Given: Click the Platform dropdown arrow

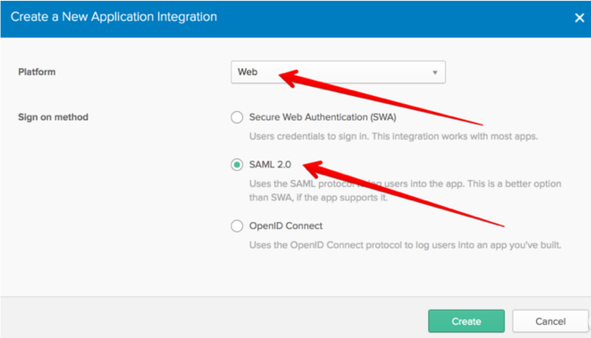Looking at the screenshot, I should coord(435,72).
